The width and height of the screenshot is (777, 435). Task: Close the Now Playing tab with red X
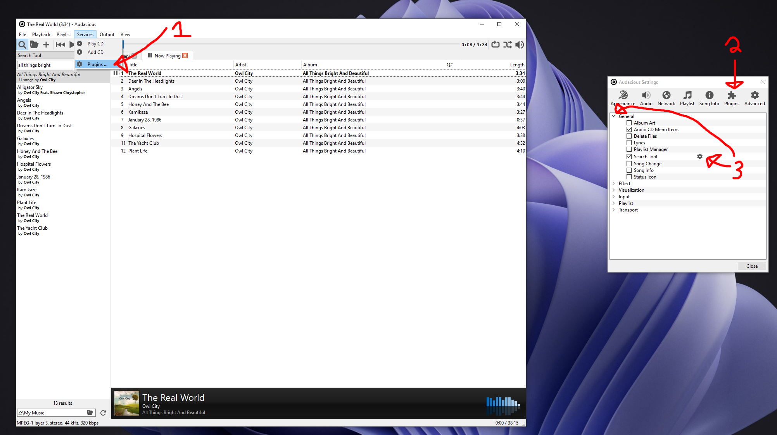[185, 55]
